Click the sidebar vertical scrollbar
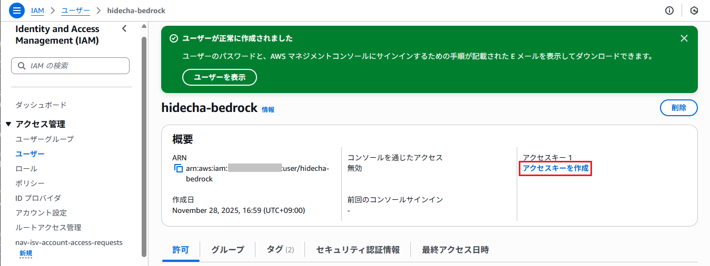The width and height of the screenshot is (710, 266). (x=144, y=147)
